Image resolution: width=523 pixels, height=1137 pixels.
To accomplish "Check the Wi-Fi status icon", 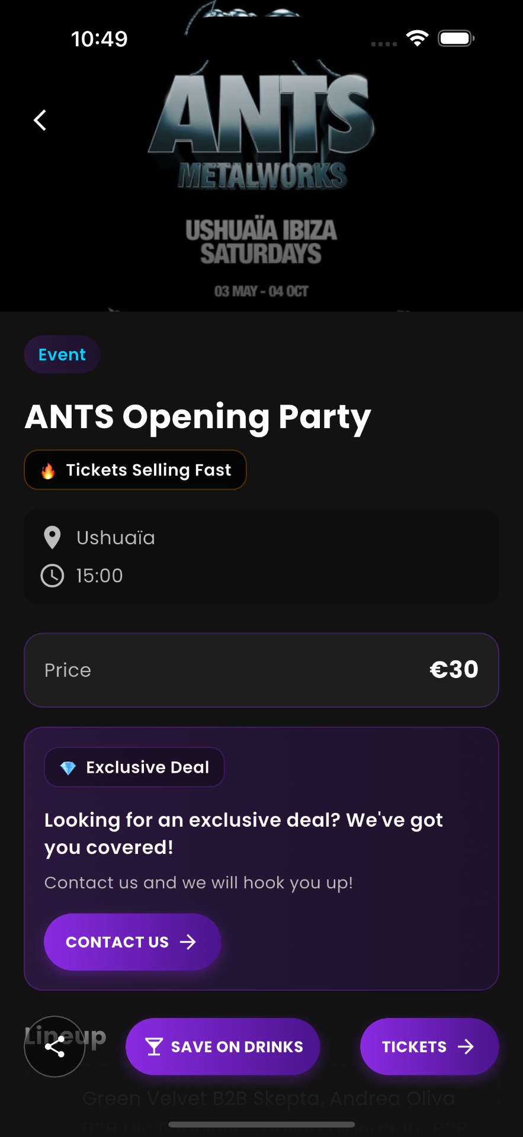I will tap(418, 39).
